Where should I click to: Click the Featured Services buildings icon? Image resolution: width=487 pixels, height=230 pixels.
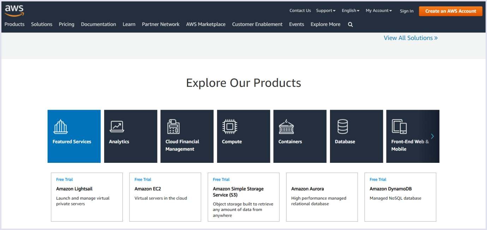(60, 127)
